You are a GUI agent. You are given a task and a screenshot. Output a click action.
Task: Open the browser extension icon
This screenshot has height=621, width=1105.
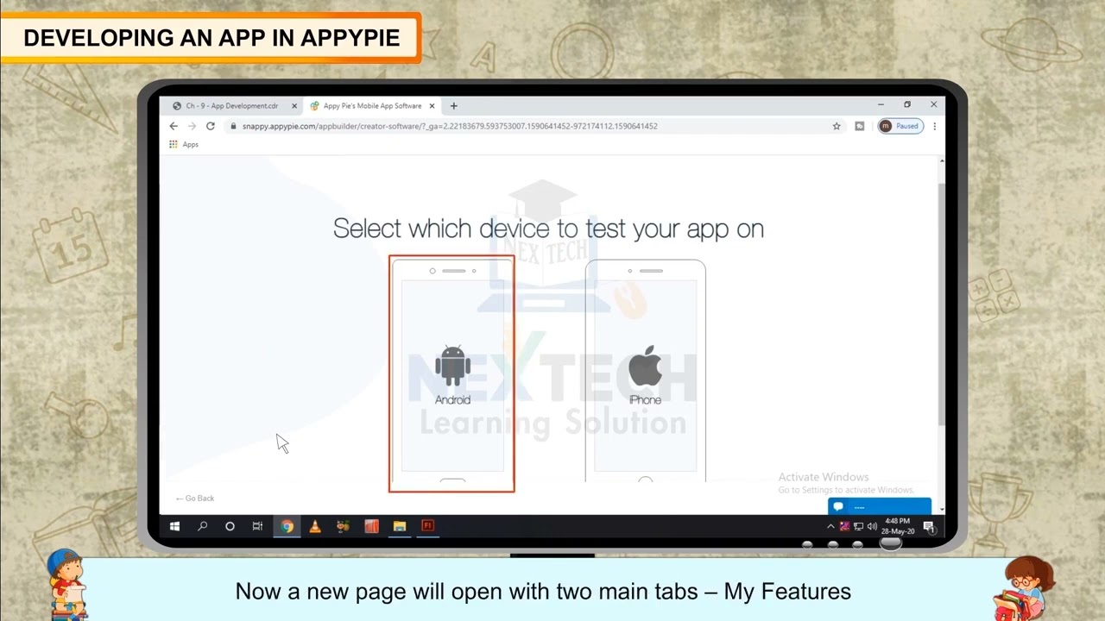click(860, 126)
